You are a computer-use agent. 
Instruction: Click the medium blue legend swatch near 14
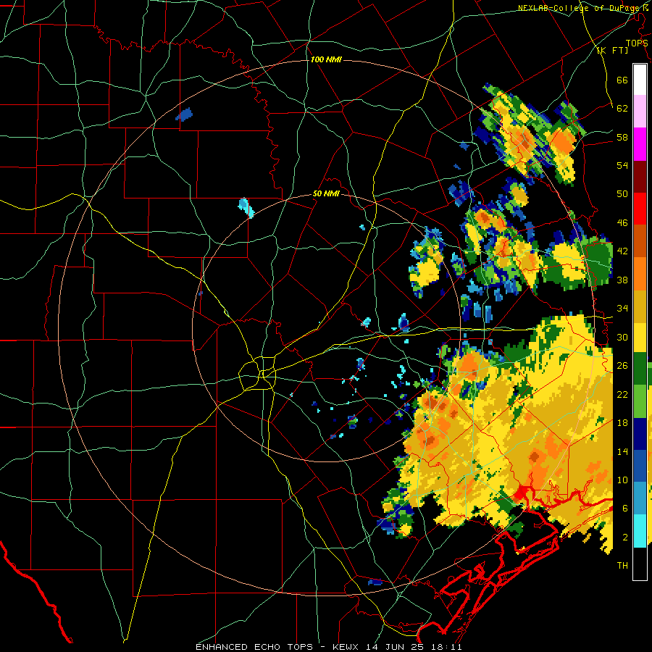click(x=640, y=466)
